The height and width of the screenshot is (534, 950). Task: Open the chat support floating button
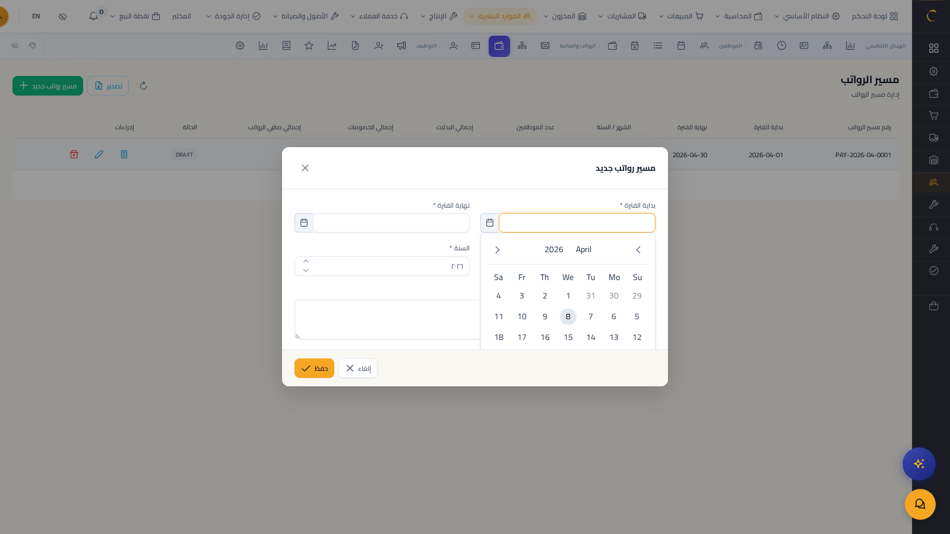(920, 504)
